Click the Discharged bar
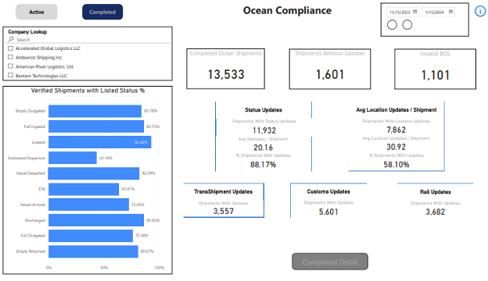Viewport: 488px width, 281px height. tap(96, 220)
